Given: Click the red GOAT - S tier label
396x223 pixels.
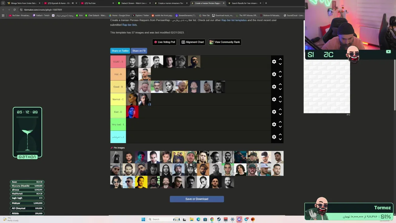Looking at the screenshot, I should point(118,62).
